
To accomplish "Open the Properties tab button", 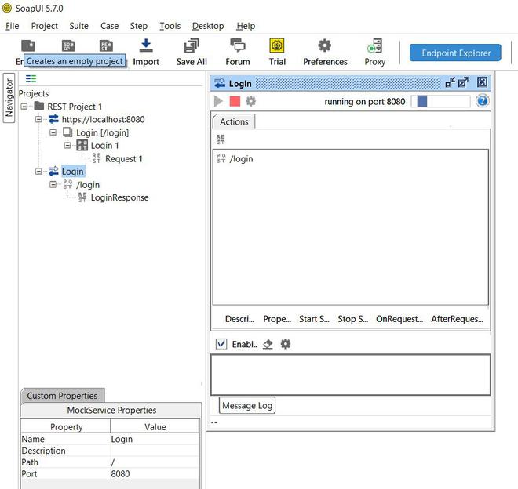I will [x=277, y=319].
